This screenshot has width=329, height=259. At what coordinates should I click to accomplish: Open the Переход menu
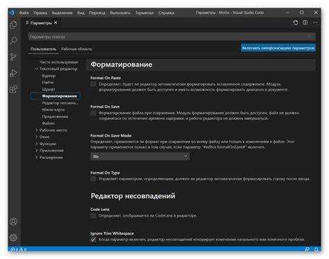(x=97, y=12)
